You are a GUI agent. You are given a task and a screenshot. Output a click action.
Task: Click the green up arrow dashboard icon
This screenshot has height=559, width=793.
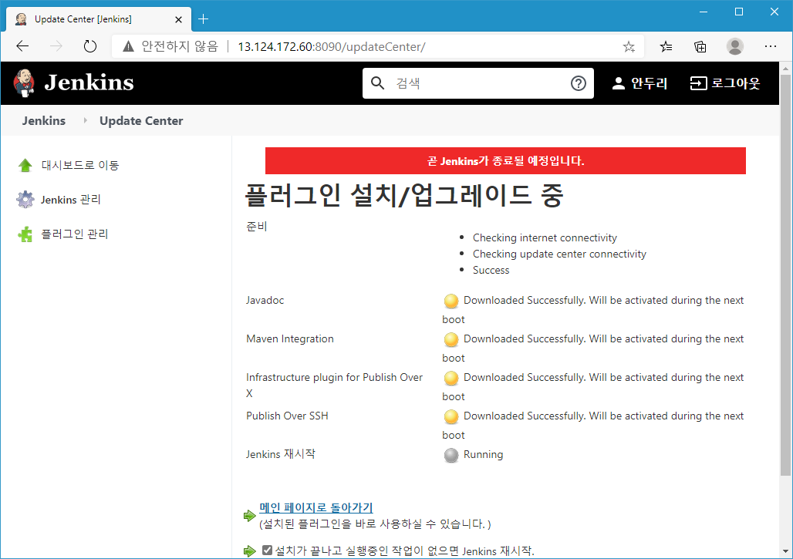tap(25, 165)
